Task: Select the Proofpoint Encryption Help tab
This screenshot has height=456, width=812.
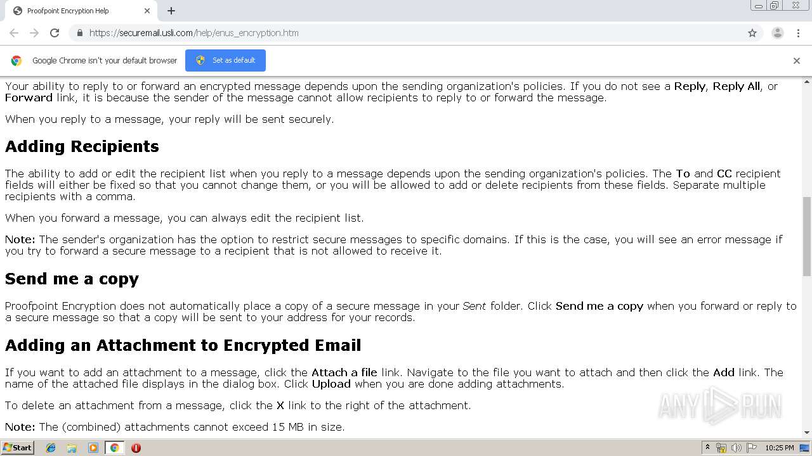Action: pyautogui.click(x=76, y=11)
